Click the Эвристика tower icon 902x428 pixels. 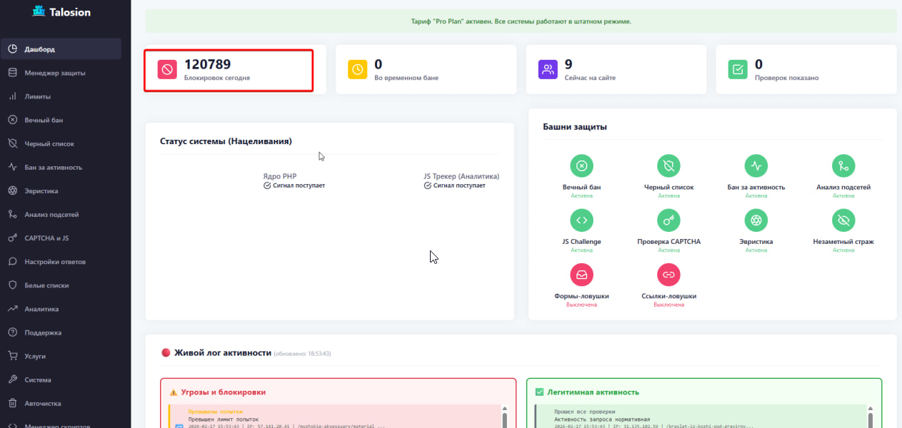756,220
